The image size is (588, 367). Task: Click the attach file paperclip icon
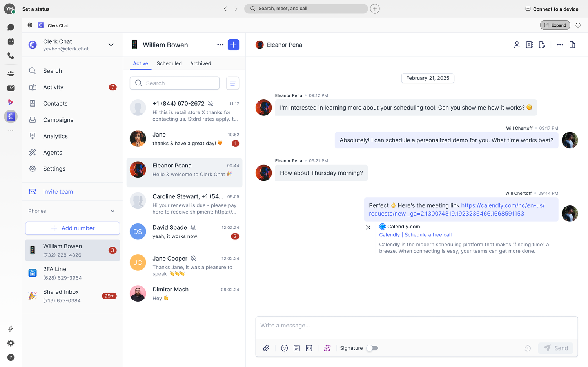266,348
